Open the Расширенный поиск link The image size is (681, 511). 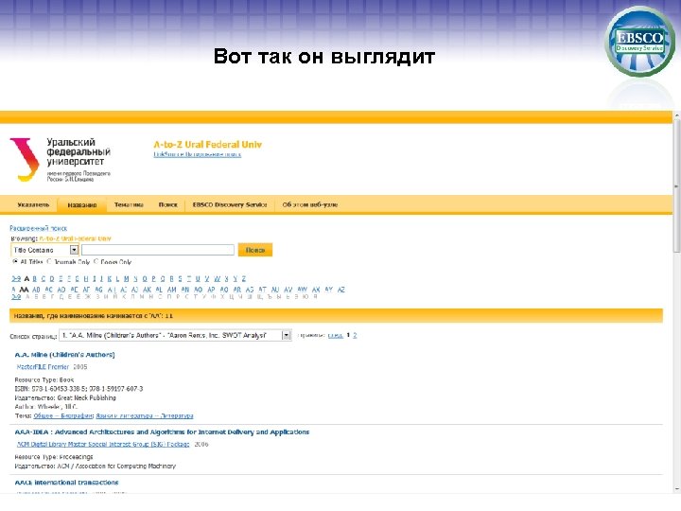click(x=38, y=228)
